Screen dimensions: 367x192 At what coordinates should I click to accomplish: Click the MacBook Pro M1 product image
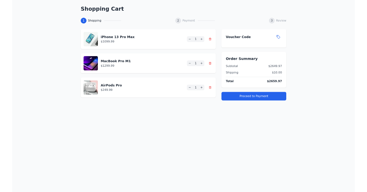click(x=91, y=63)
